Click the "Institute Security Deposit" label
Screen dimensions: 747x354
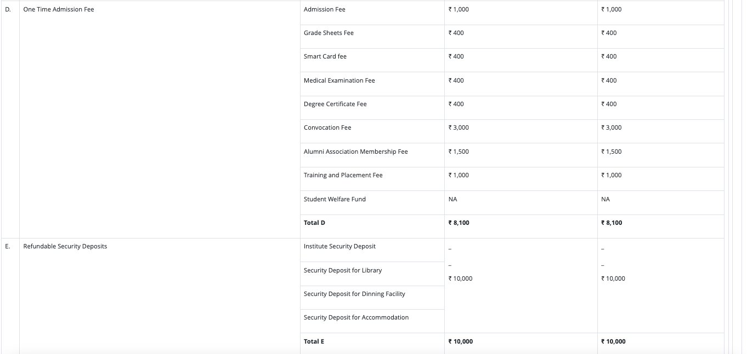[x=339, y=246]
